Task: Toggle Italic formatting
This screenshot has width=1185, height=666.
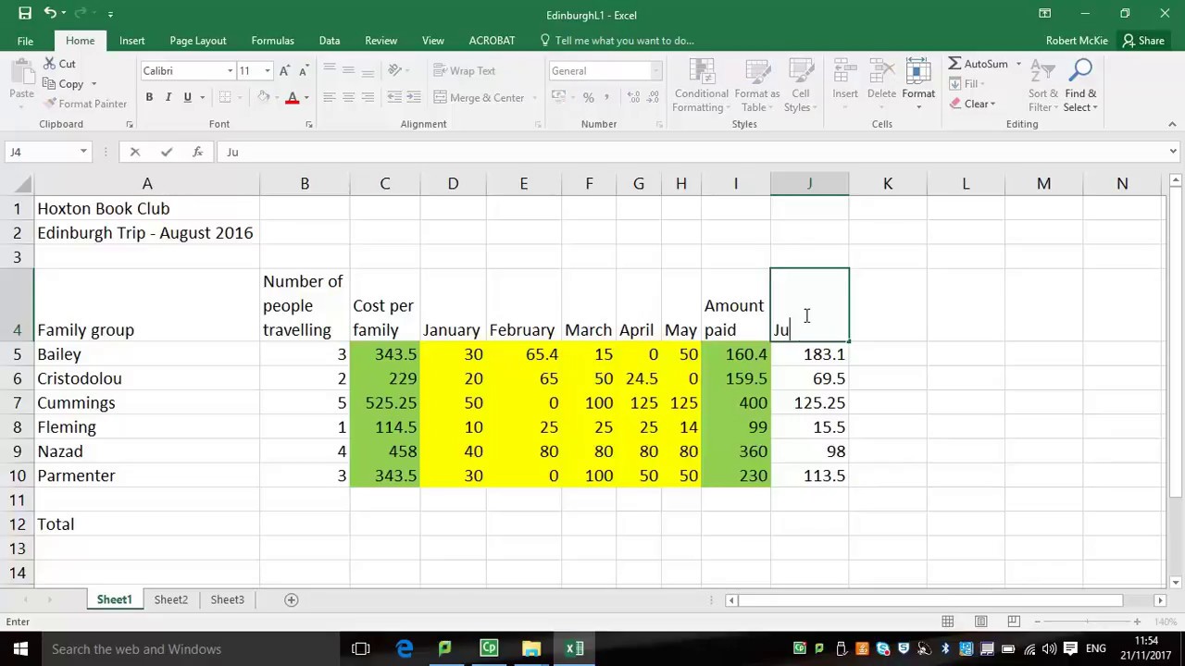Action: tap(168, 97)
